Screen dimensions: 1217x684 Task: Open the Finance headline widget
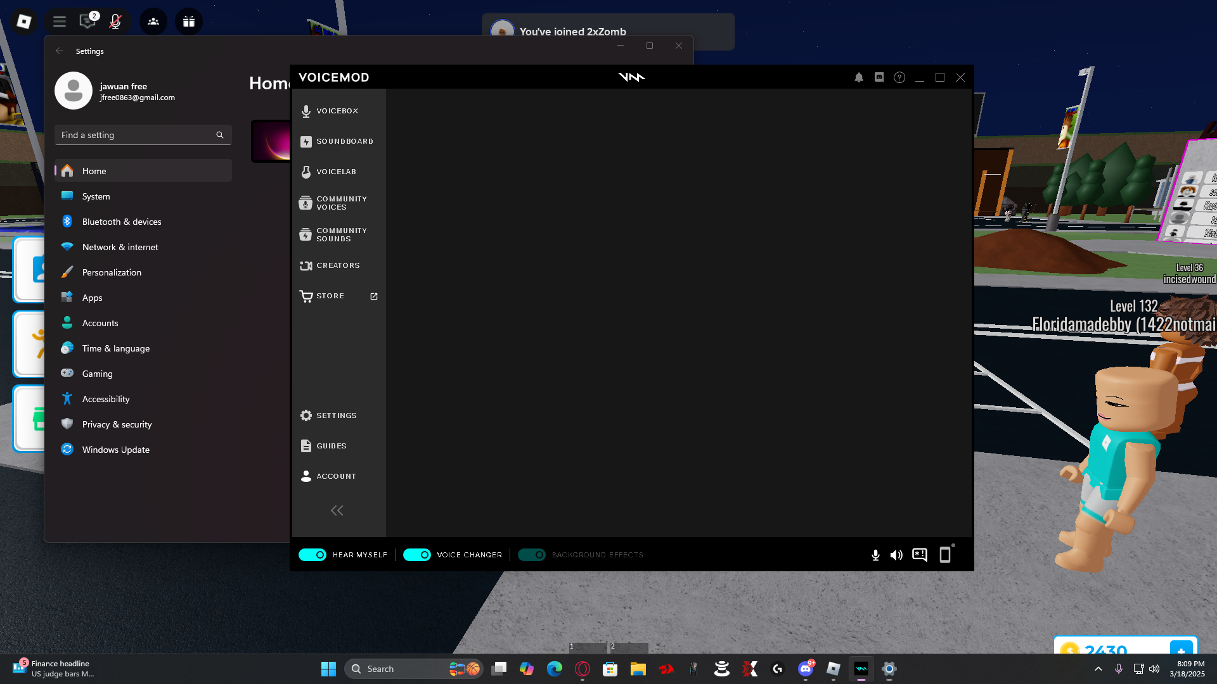click(53, 669)
